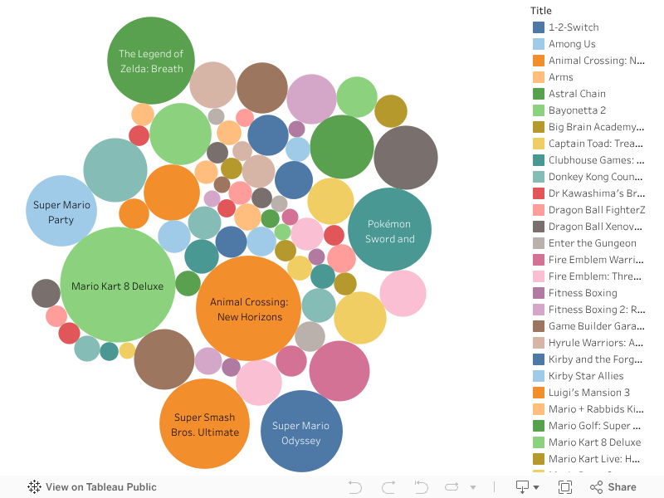Click the Share text button

click(622, 487)
